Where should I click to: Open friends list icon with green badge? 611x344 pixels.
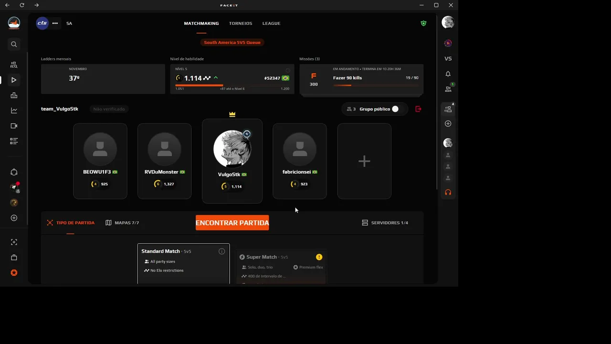pyautogui.click(x=448, y=88)
